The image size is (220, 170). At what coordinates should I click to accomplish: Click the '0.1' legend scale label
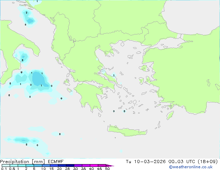pyautogui.click(x=4, y=169)
